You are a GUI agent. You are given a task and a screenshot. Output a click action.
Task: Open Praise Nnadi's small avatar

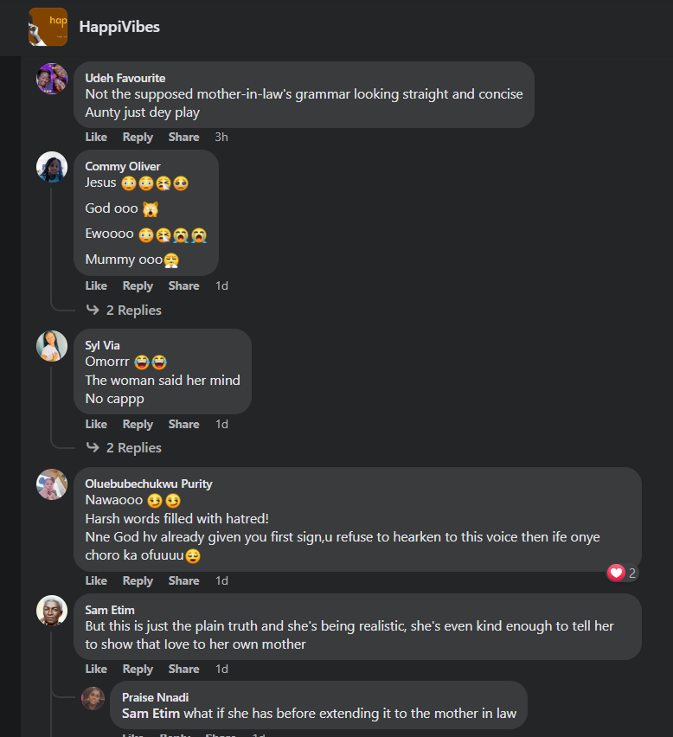coord(93,698)
